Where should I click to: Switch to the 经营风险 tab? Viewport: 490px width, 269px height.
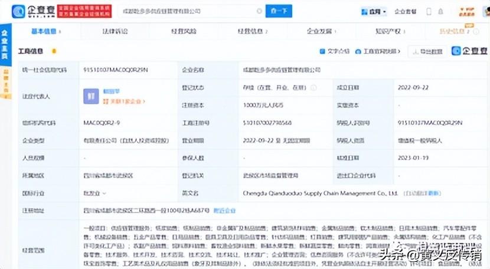point(184,31)
